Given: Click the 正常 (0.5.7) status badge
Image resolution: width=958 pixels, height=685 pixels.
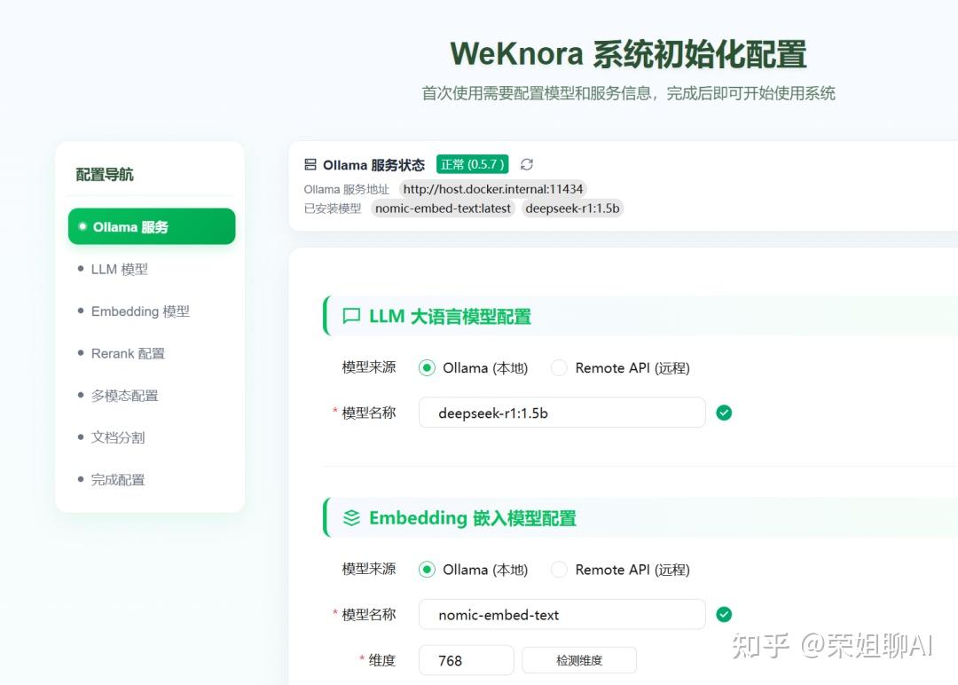Looking at the screenshot, I should pyautogui.click(x=473, y=164).
